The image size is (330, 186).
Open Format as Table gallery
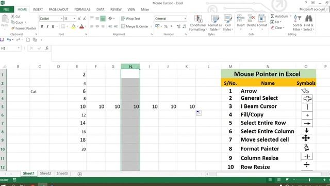coord(214,23)
